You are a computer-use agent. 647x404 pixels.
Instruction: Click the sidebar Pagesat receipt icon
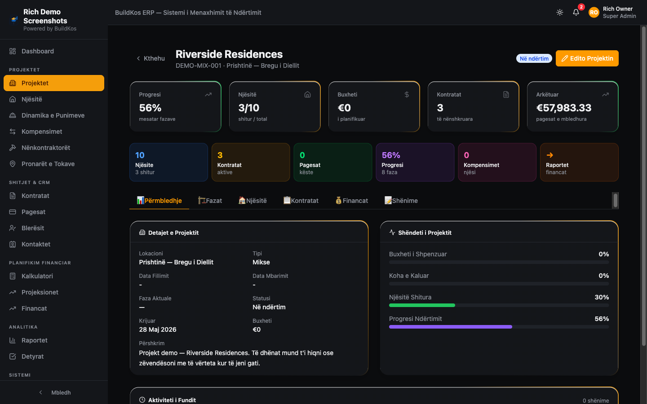pos(13,212)
